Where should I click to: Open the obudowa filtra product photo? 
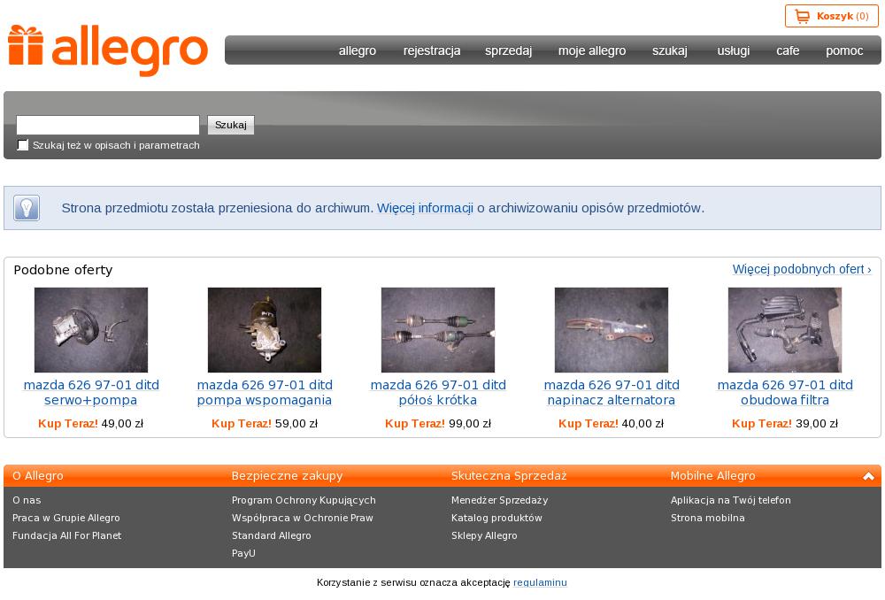[784, 329]
